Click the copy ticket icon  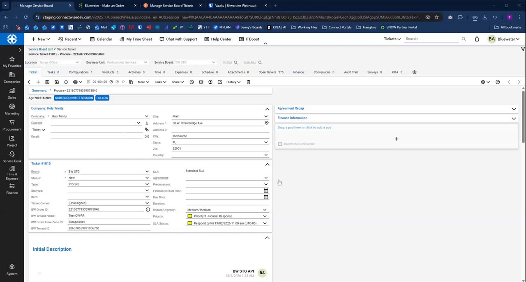coord(131,82)
